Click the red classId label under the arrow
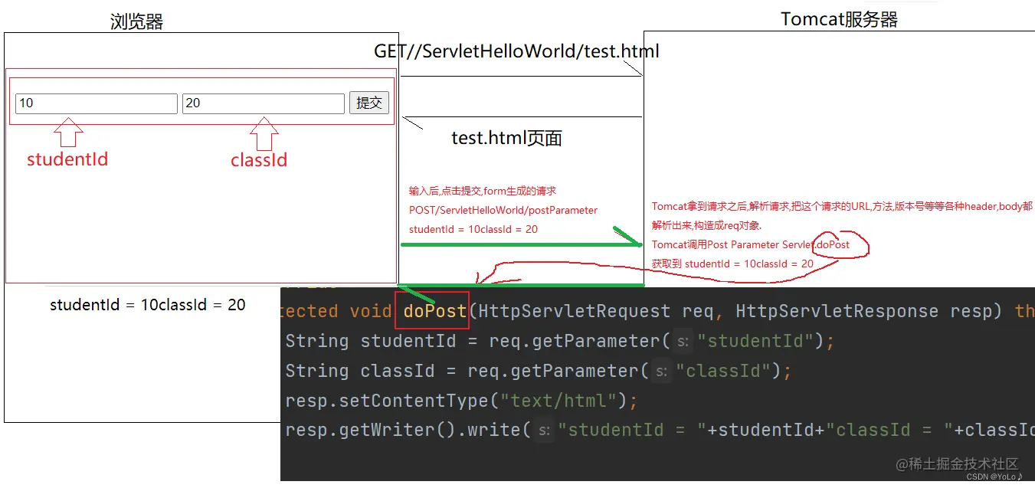This screenshot has width=1035, height=488. point(259,160)
